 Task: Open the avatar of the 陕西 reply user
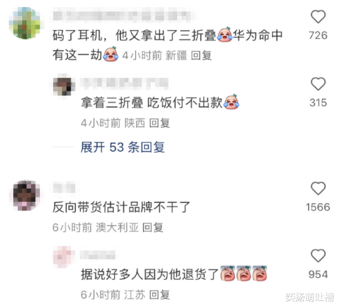[x=64, y=86]
